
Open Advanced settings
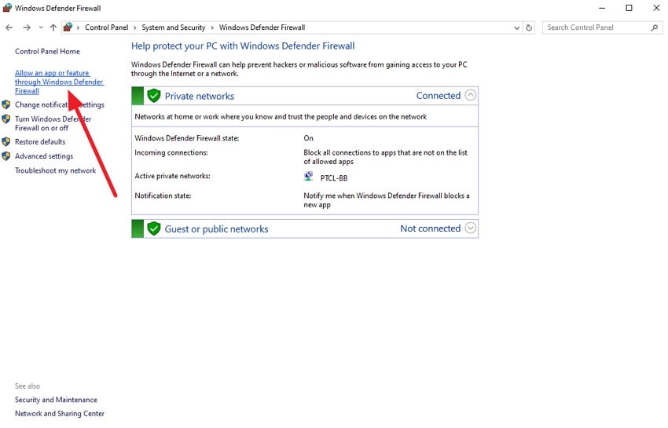click(x=44, y=155)
